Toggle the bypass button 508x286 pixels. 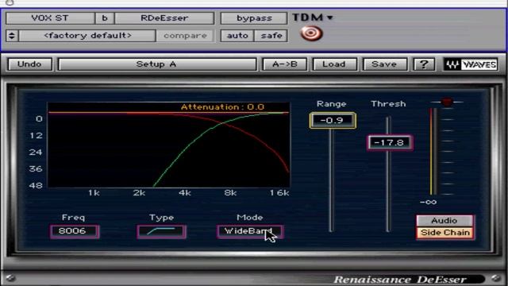[254, 17]
